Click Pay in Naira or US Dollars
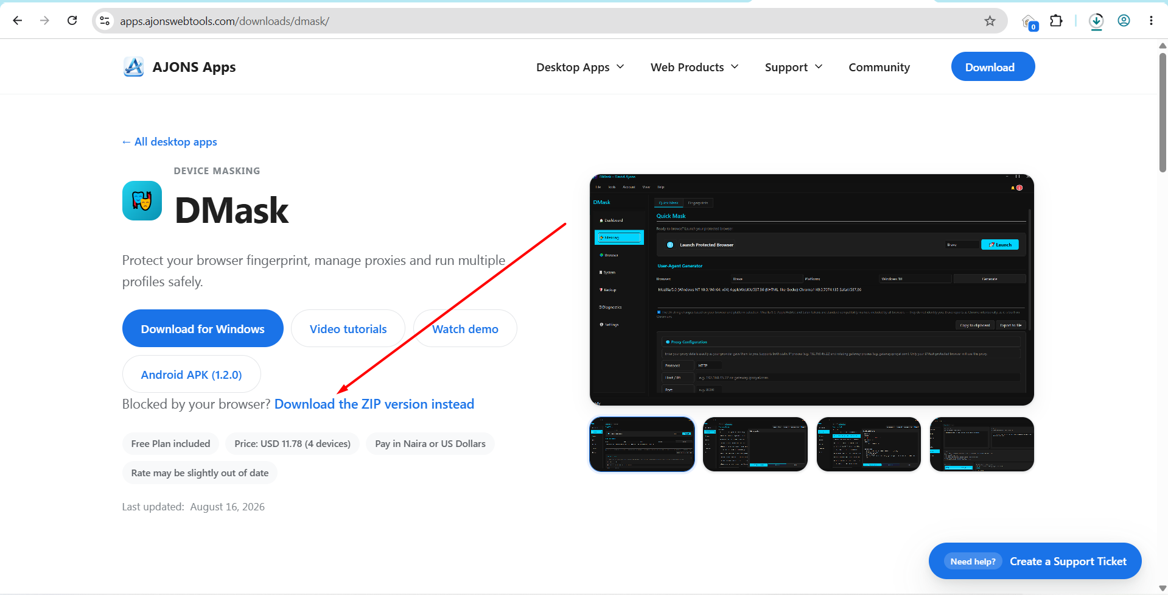Image resolution: width=1168 pixels, height=595 pixels. 430,443
